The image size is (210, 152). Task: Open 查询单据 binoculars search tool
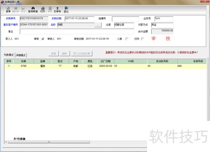coord(33,10)
